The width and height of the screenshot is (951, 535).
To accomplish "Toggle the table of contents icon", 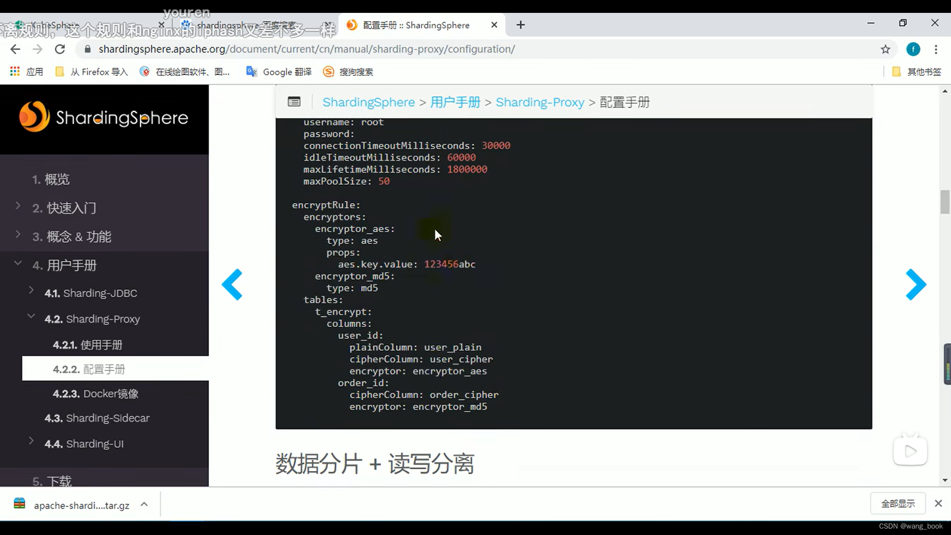I will (x=294, y=102).
